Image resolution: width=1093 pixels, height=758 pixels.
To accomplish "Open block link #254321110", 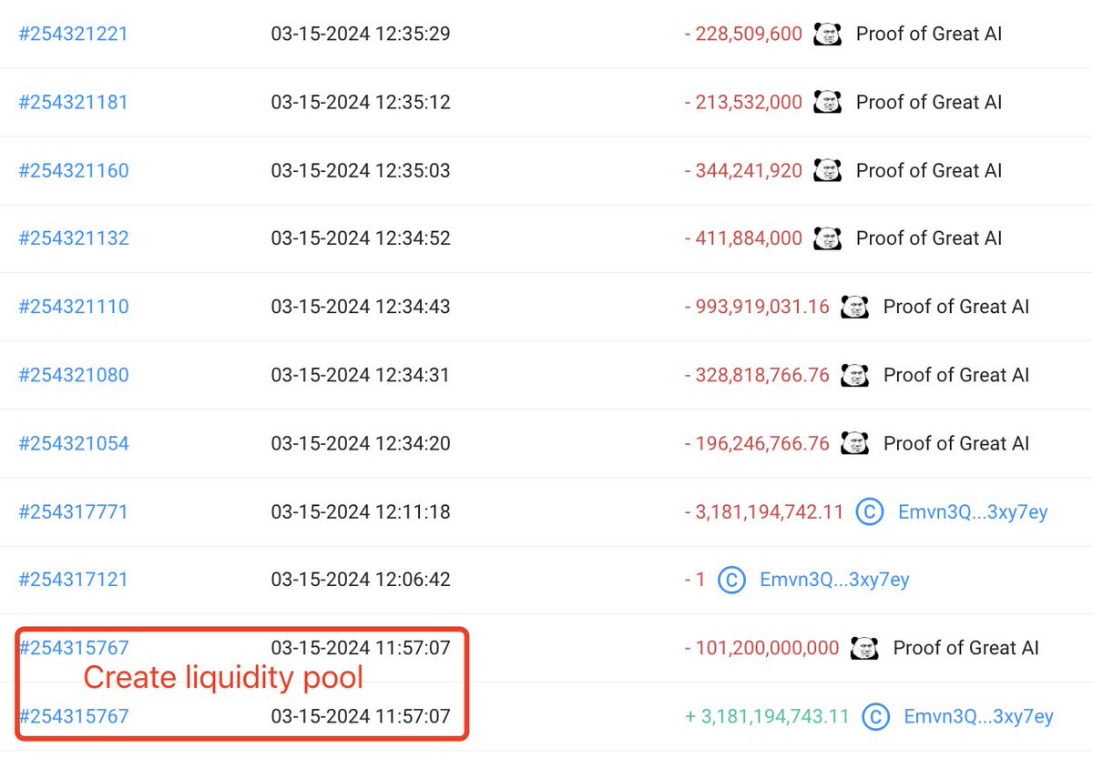I will (x=74, y=307).
